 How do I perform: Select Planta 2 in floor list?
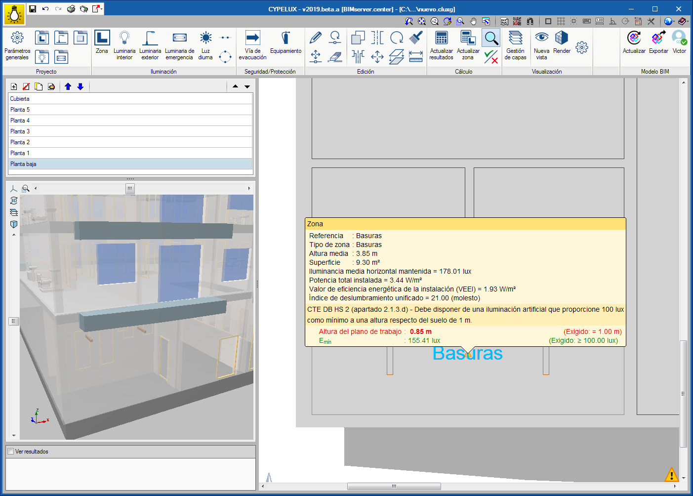tap(130, 142)
